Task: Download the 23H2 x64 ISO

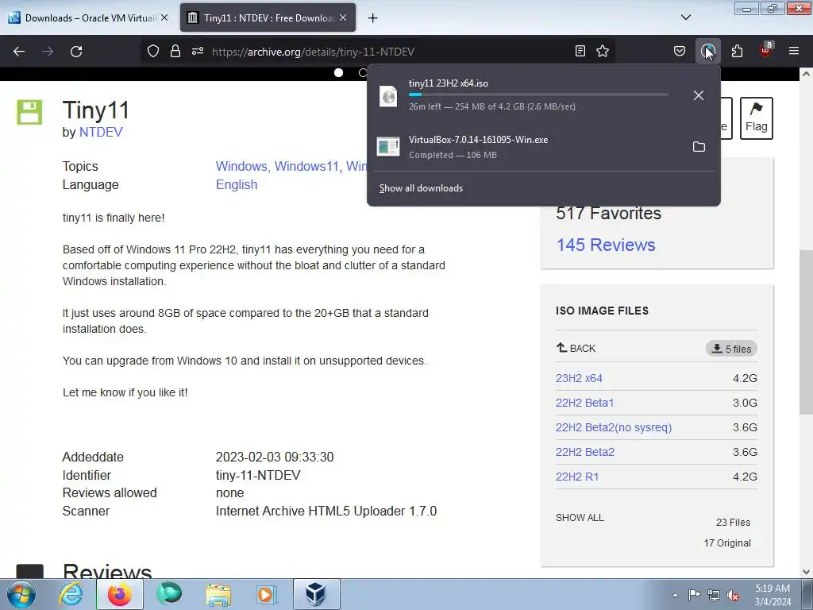Action: [579, 378]
